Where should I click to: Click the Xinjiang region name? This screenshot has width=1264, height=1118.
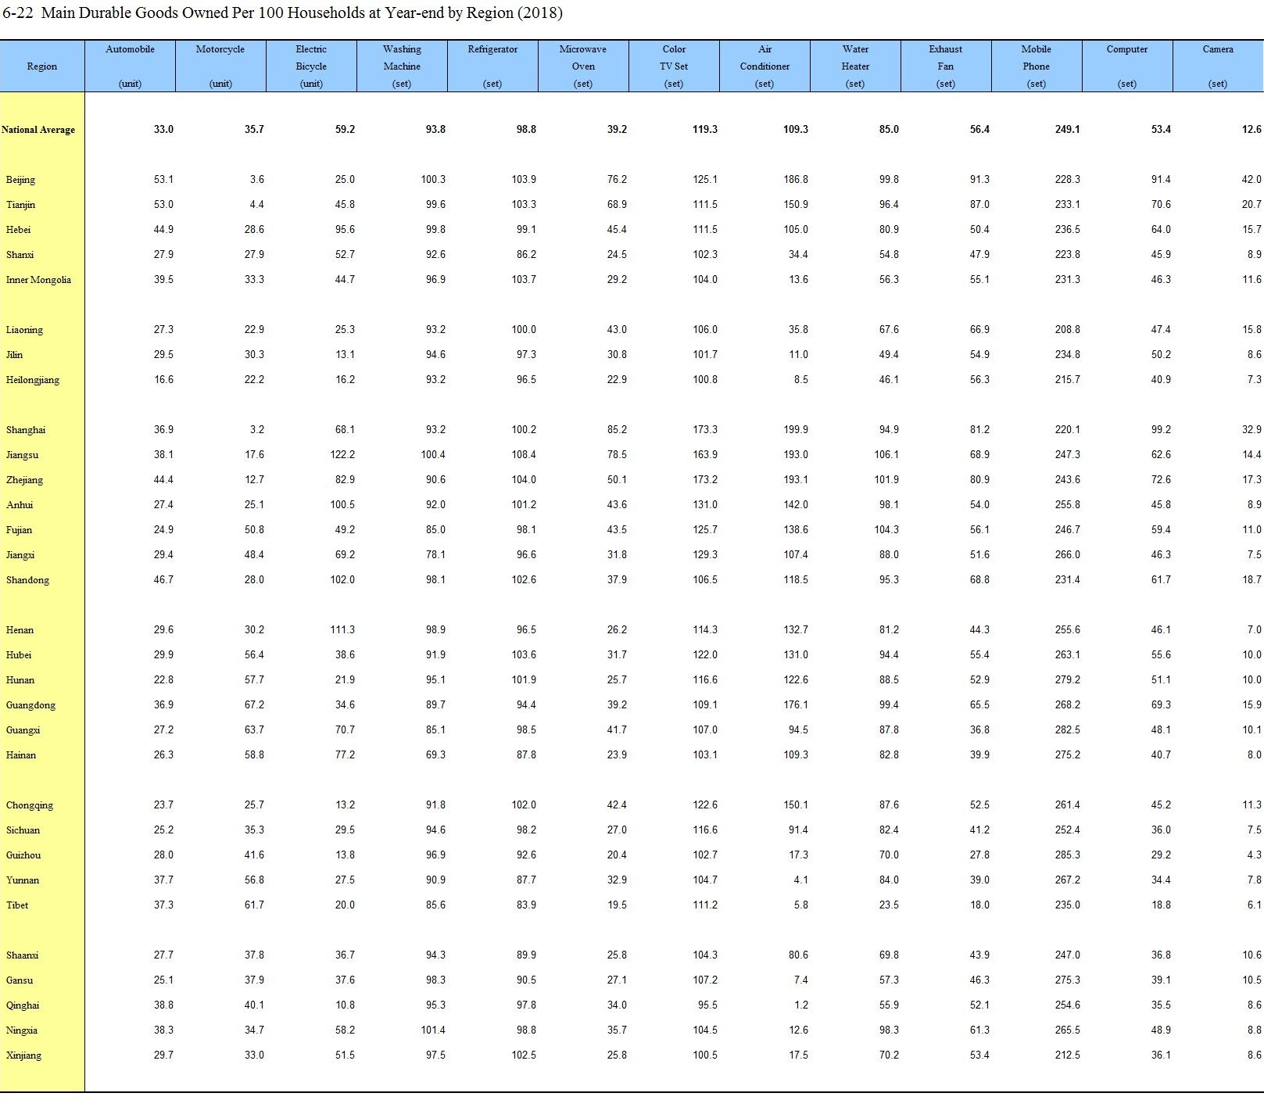point(23,1055)
